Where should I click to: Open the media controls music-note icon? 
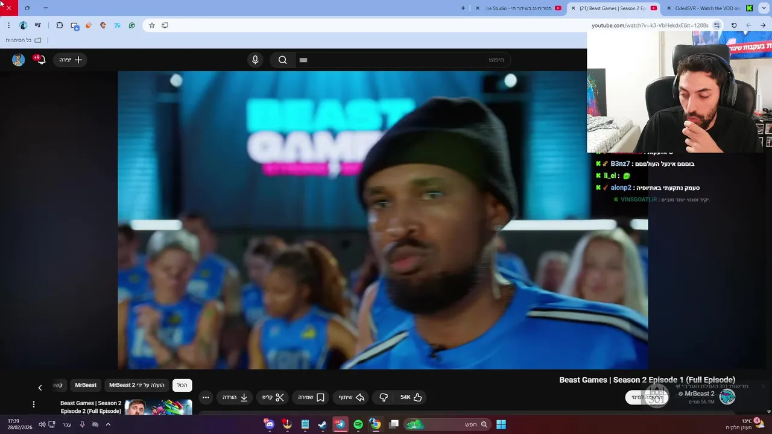pos(38,25)
